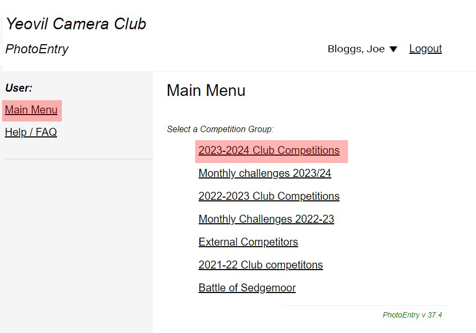Click the User: sidebar label
Screen dimensions: 476x333
[19, 88]
